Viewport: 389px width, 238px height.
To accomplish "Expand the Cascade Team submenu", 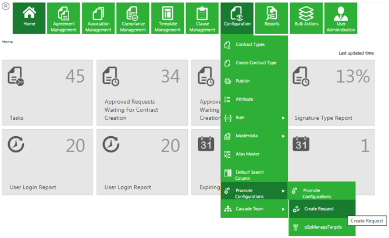I will 283,209.
